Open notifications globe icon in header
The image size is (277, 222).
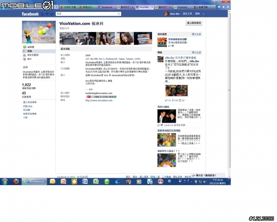(52, 14)
